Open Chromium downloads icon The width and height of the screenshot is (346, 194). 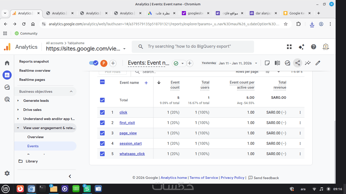312,24
